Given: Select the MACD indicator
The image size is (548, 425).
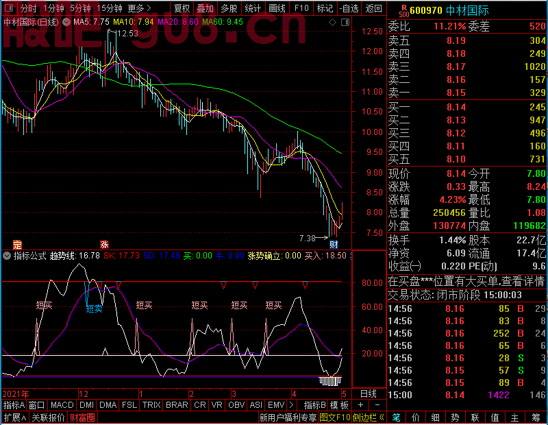Looking at the screenshot, I should click(x=62, y=405).
